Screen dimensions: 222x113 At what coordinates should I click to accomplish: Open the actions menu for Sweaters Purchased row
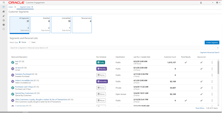pyautogui.click(x=212, y=75)
